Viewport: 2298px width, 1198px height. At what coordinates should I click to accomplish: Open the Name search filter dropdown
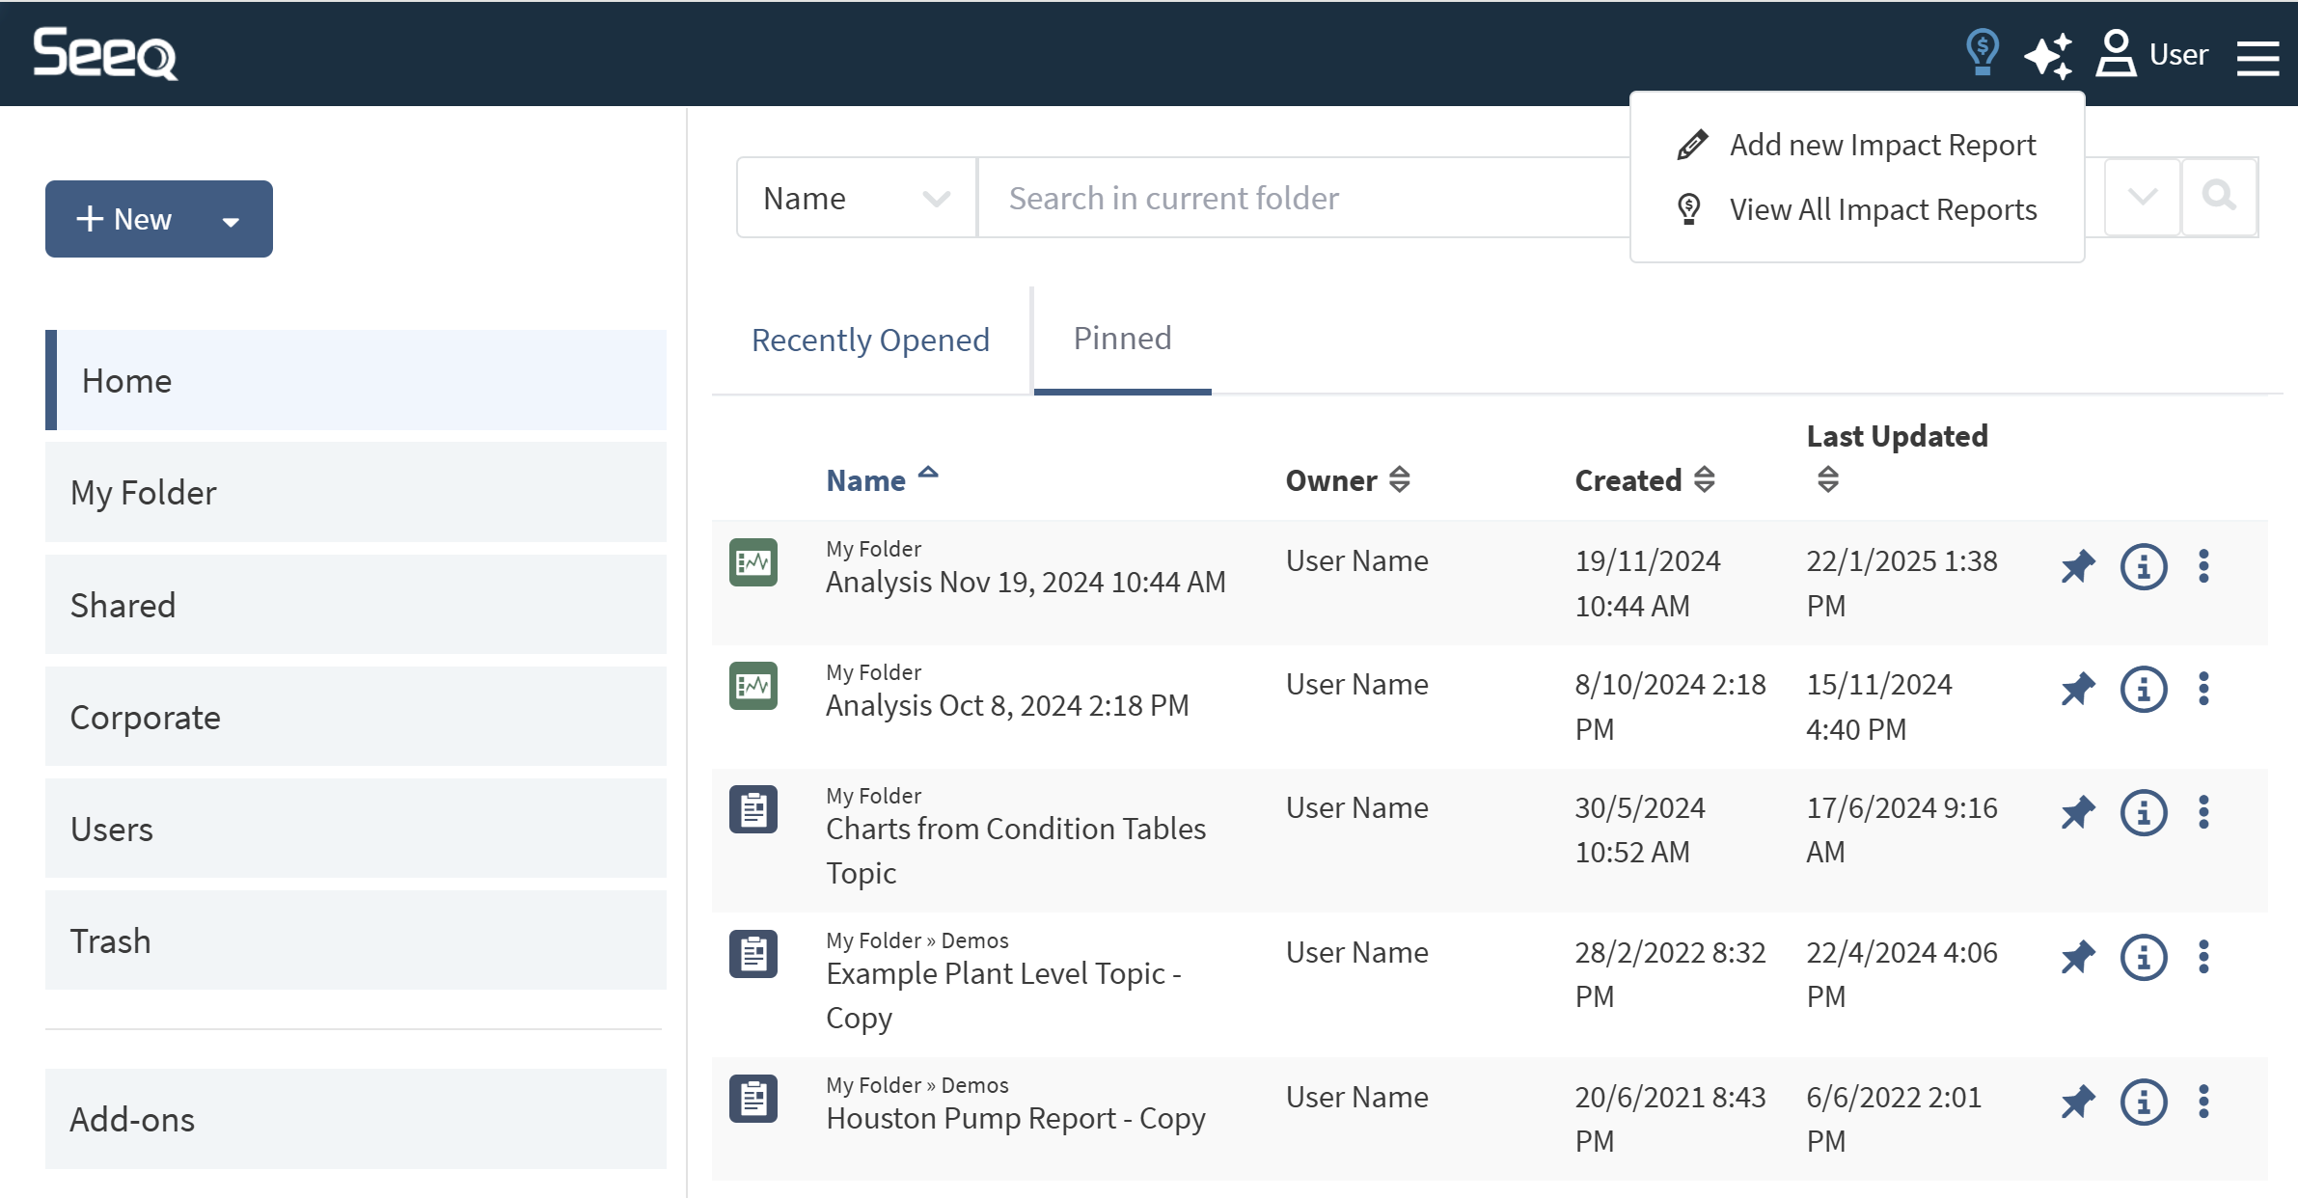[x=856, y=198]
